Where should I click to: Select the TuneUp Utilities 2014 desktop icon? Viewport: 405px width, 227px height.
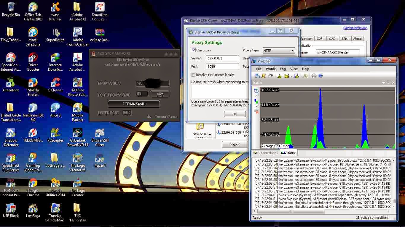coord(55,188)
